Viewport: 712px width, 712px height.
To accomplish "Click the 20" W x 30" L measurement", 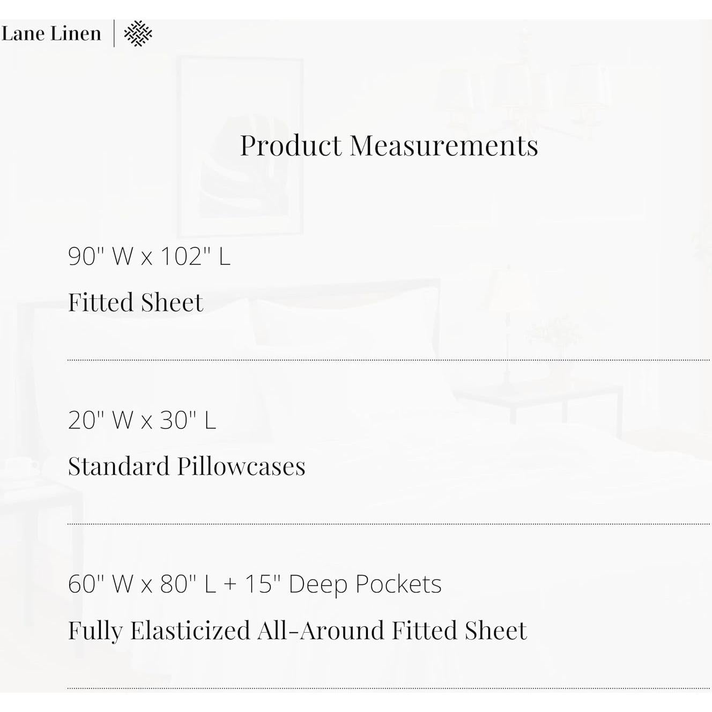I will (142, 420).
